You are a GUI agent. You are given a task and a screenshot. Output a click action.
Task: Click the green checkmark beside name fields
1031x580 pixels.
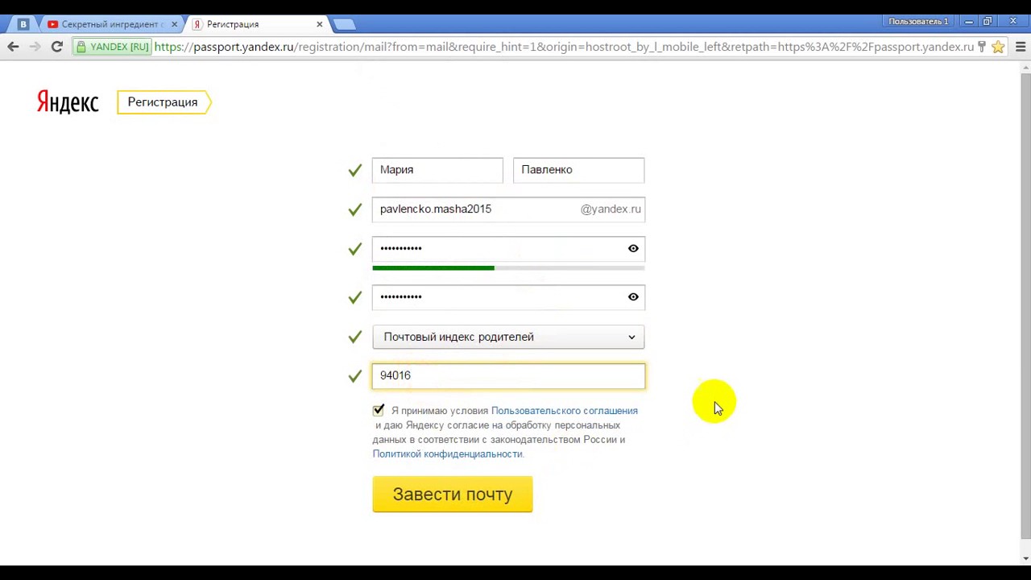(x=354, y=170)
